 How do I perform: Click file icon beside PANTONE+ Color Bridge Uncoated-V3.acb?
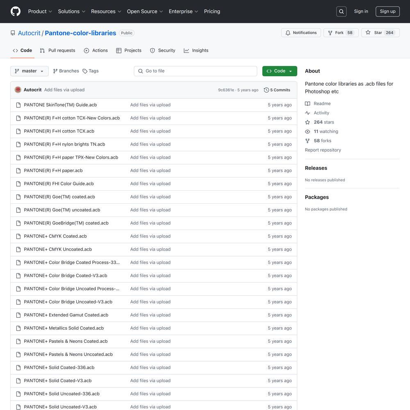18,302
